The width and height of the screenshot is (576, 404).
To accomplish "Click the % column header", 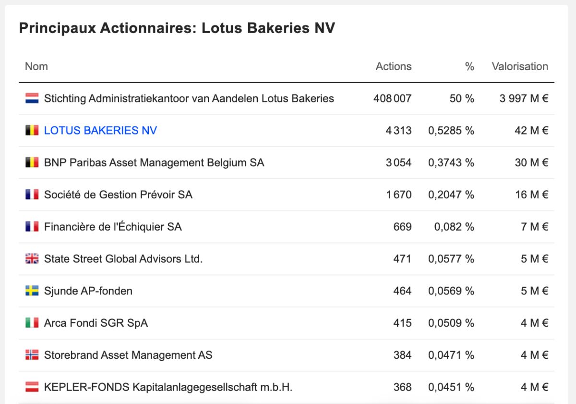I will [469, 66].
